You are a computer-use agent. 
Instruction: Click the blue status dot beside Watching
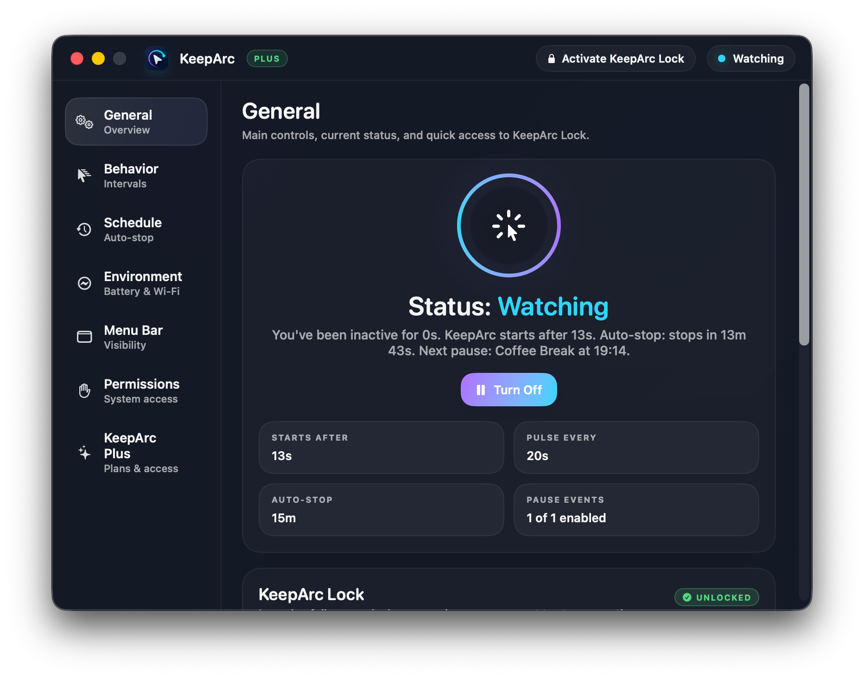tap(722, 58)
